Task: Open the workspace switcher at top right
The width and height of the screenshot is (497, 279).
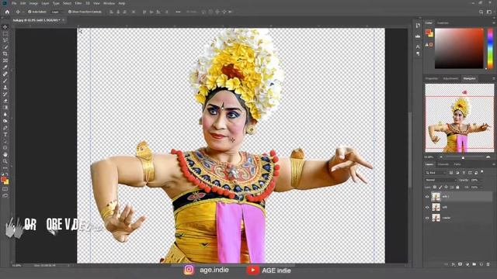Action: point(489,12)
